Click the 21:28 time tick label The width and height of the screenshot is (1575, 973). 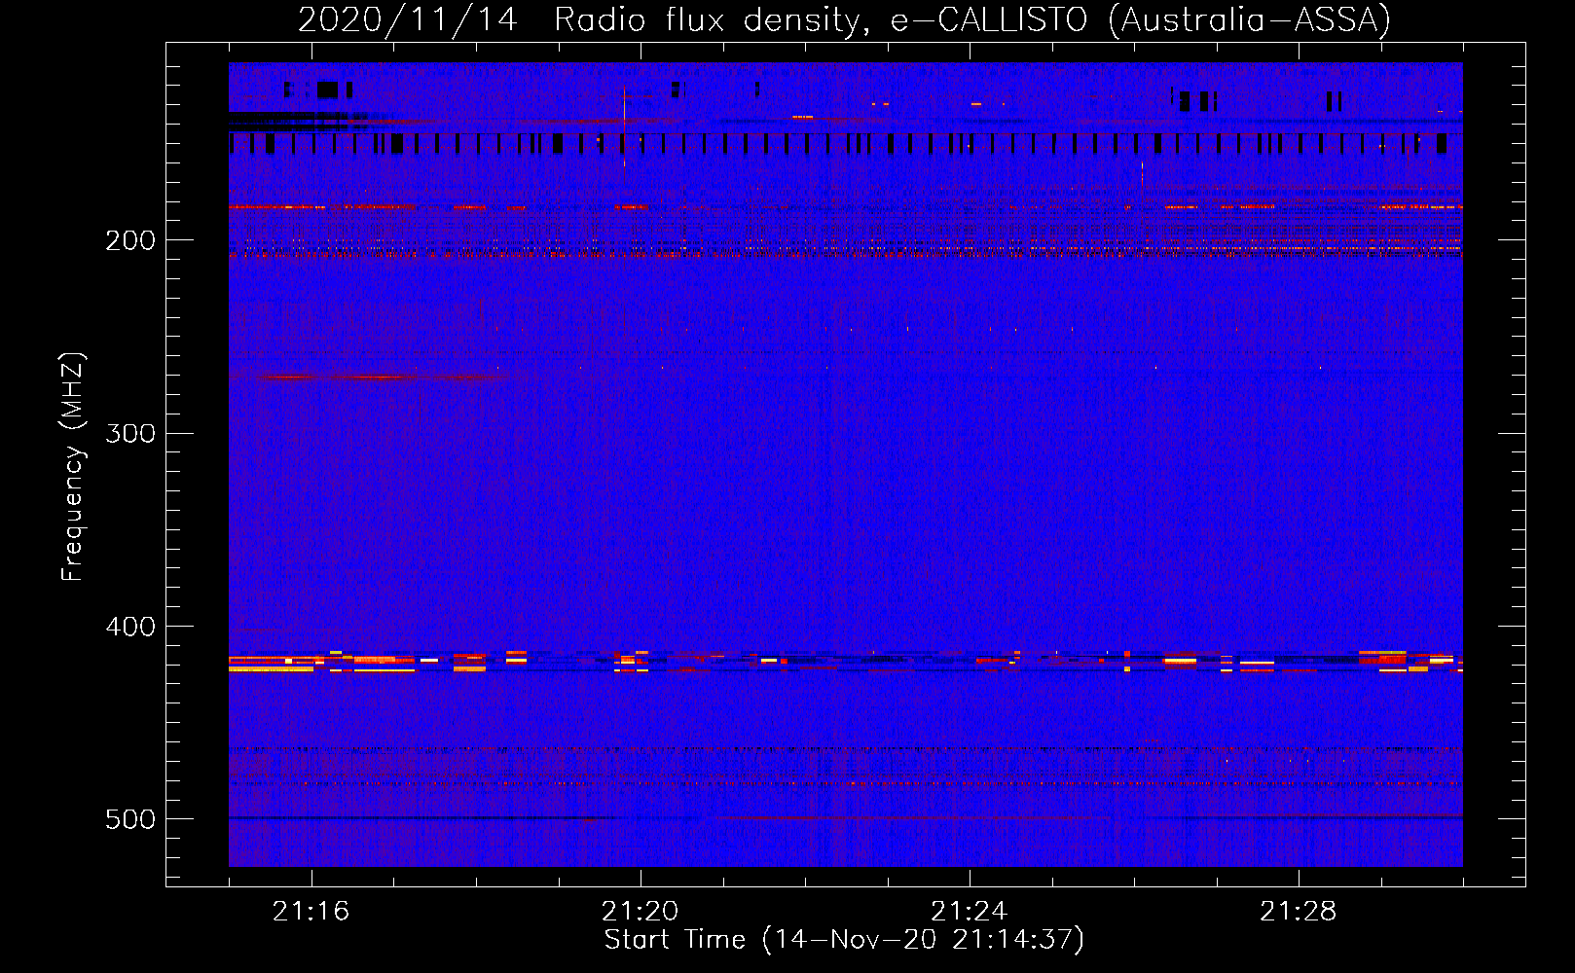click(x=1298, y=912)
